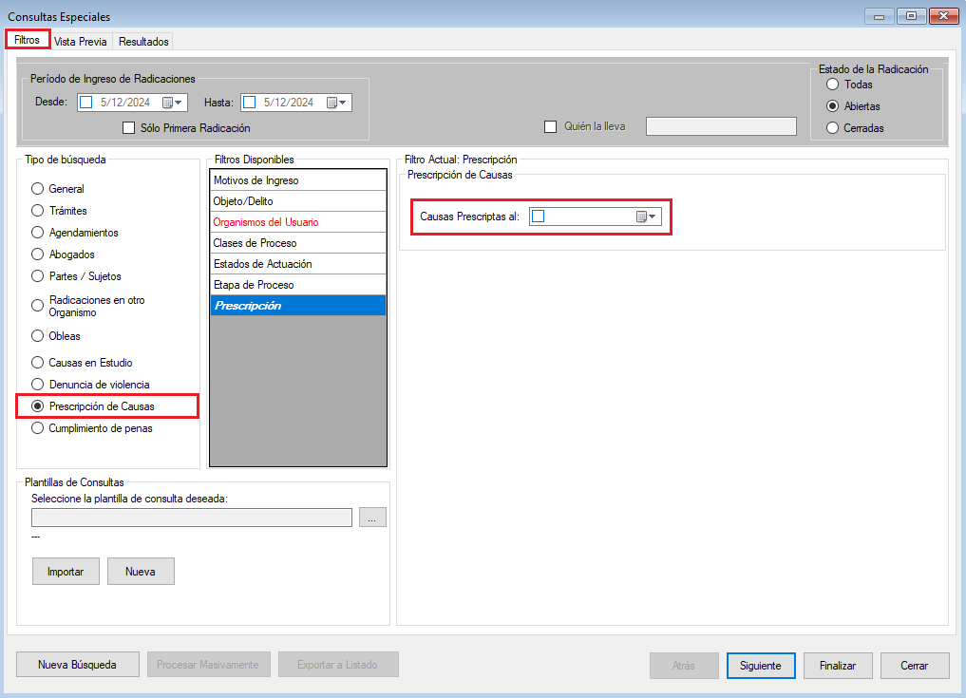The image size is (966, 698).
Task: Open the Desde date calendar dropdown
Action: [x=173, y=103]
